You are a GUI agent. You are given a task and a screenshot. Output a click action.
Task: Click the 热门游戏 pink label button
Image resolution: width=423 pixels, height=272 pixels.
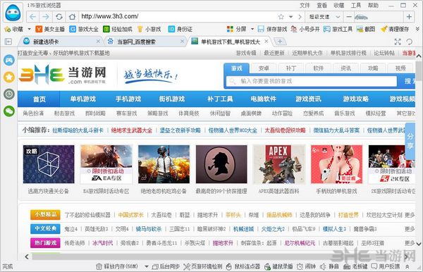pyautogui.click(x=45, y=242)
